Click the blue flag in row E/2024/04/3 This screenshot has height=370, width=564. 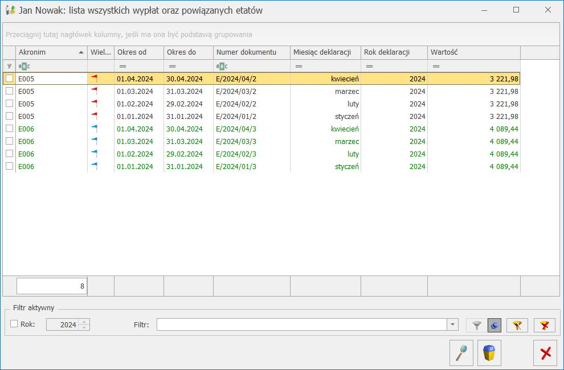click(x=94, y=129)
